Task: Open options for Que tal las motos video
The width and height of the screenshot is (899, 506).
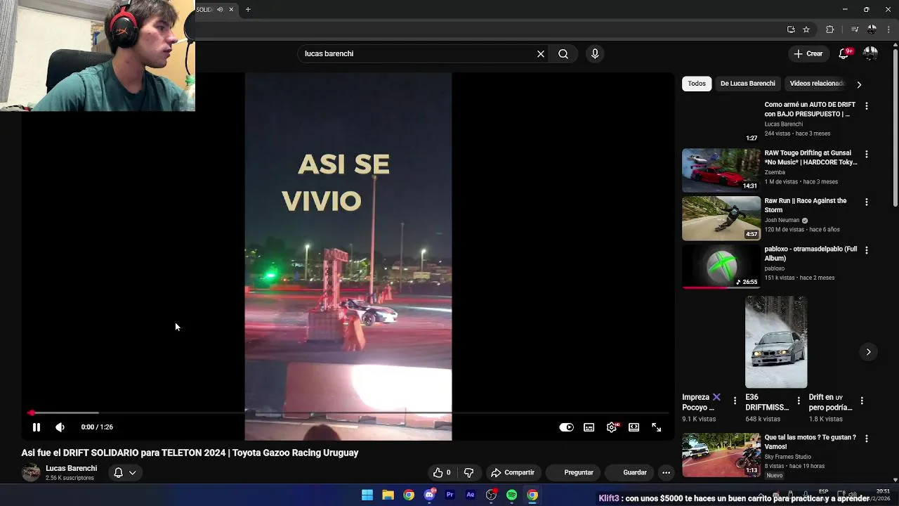Action: (867, 439)
